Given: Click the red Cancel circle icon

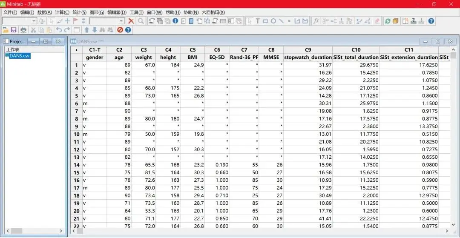Looking at the screenshot, I should click(120, 30).
